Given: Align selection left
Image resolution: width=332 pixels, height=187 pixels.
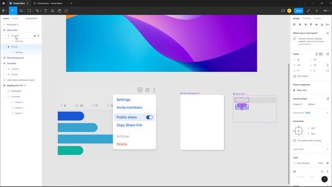Looking at the screenshot, I should [294, 24].
